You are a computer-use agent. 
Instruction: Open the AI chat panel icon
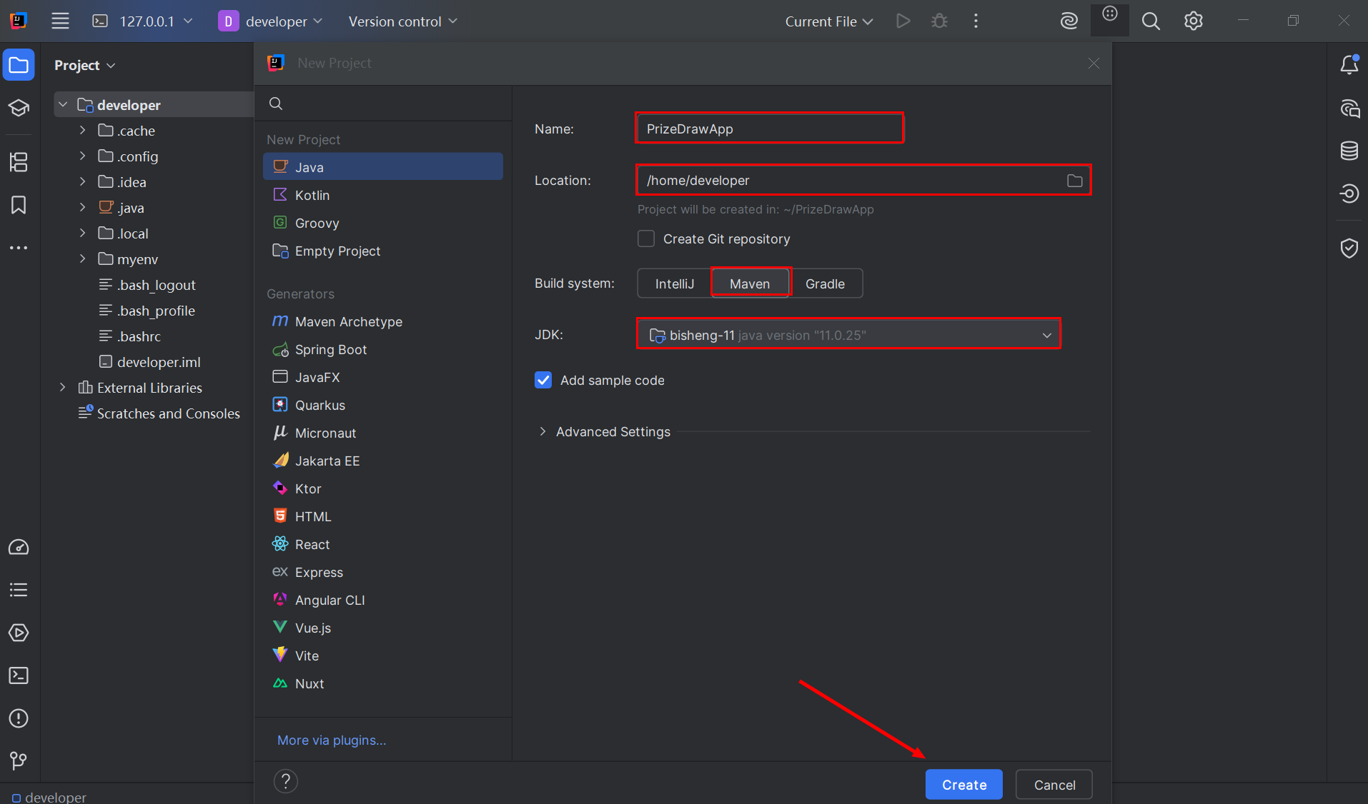click(1349, 109)
